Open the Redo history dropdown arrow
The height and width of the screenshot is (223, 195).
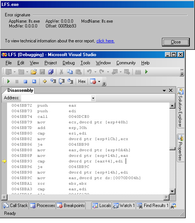pyautogui.click(x=108, y=72)
